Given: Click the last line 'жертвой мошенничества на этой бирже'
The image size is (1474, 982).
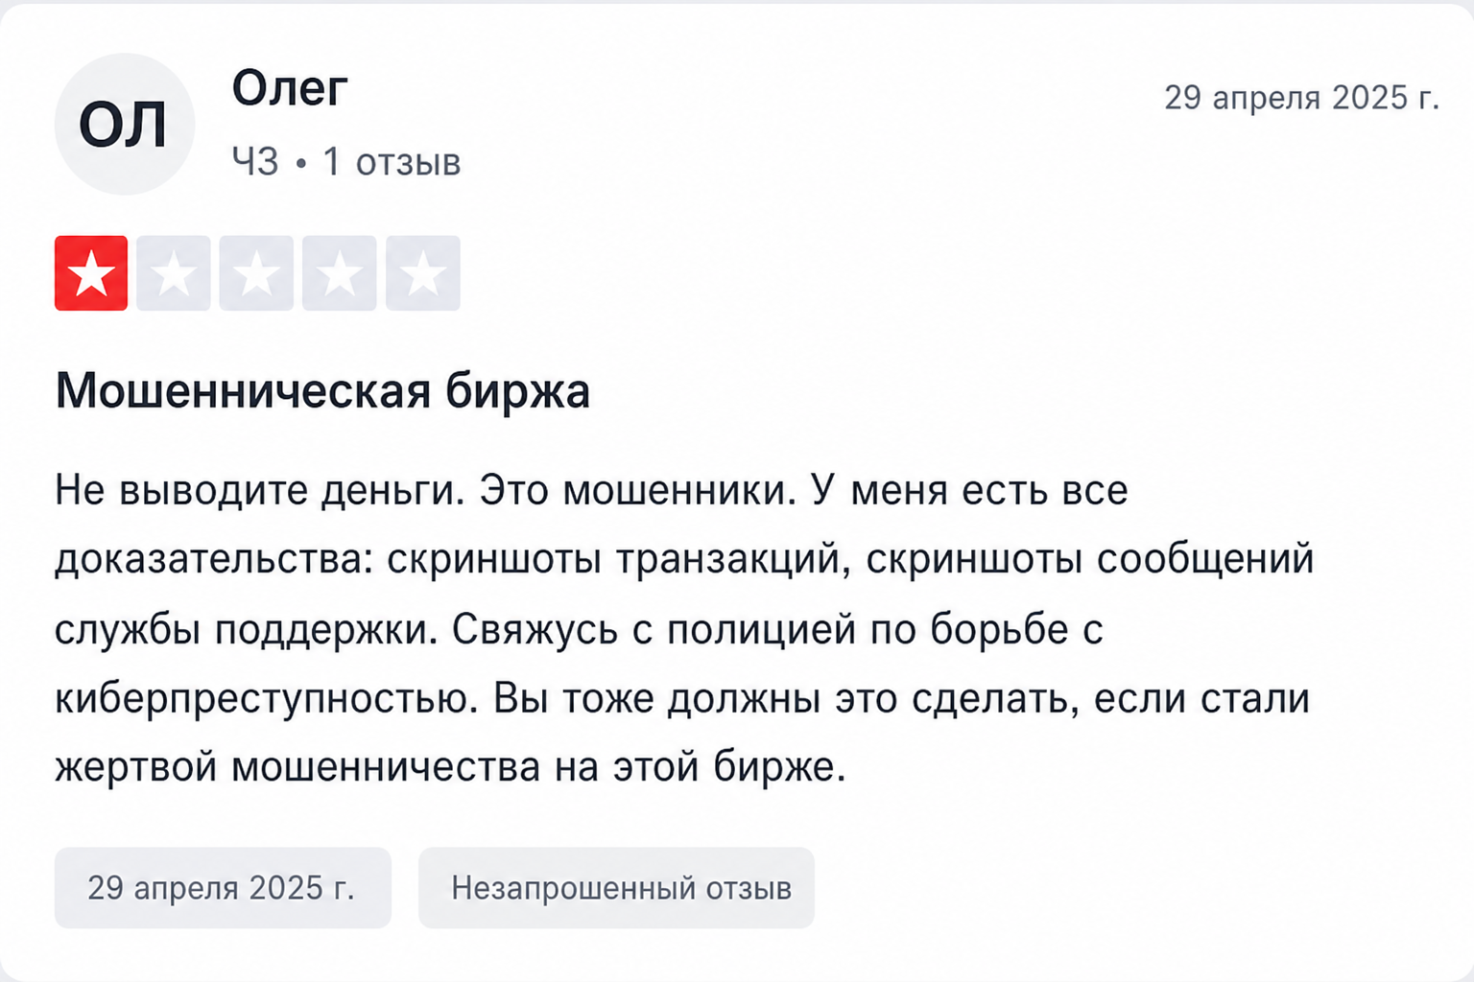Looking at the screenshot, I should (x=450, y=767).
